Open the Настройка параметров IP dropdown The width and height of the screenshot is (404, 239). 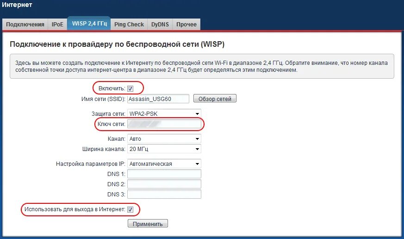pyautogui.click(x=164, y=164)
